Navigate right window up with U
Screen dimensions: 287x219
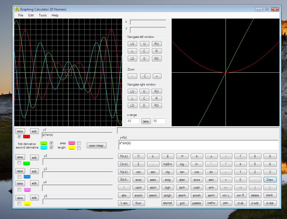coord(144,91)
